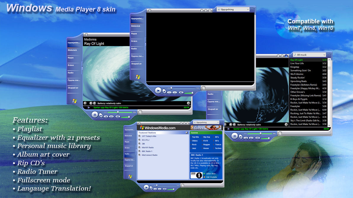Click Windows logo in video window sidebar
353x198 pixels.
click(138, 77)
